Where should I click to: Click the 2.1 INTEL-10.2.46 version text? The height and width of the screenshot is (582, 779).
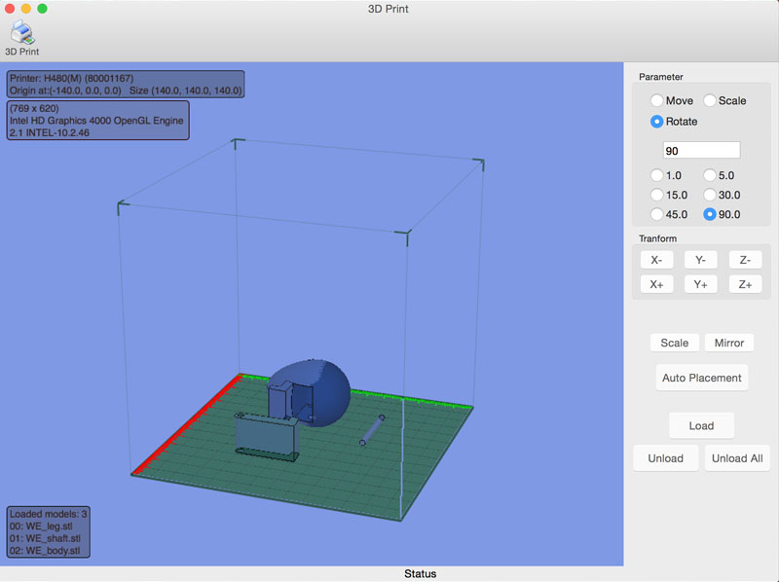50,132
